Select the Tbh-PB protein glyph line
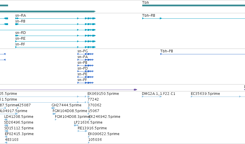This screenshot has height=144, width=245. [203, 54]
